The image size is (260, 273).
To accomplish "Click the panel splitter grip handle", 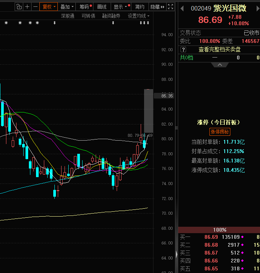I will 176,128.
